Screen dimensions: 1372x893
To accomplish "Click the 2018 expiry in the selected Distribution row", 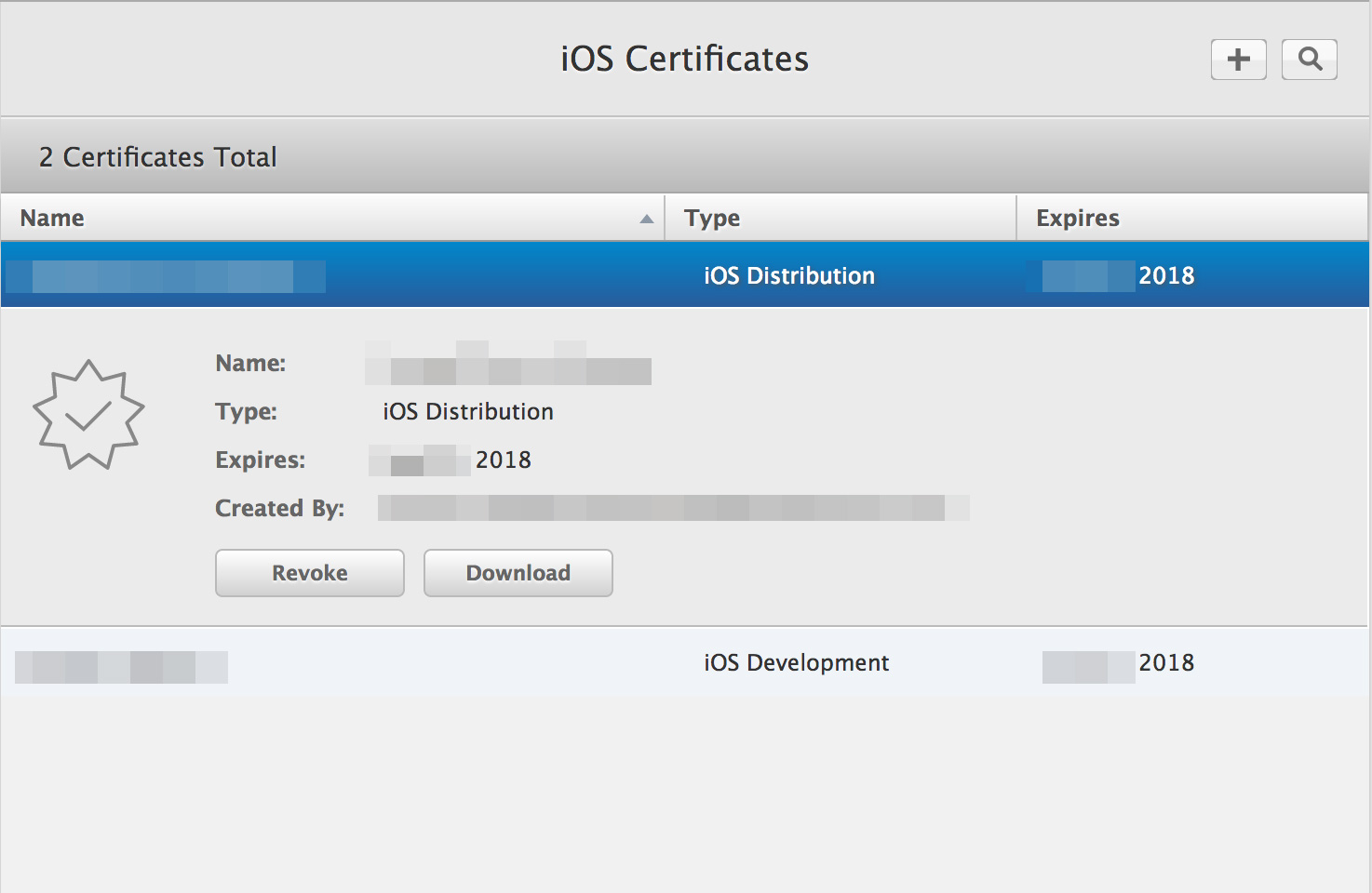I will tap(1166, 275).
